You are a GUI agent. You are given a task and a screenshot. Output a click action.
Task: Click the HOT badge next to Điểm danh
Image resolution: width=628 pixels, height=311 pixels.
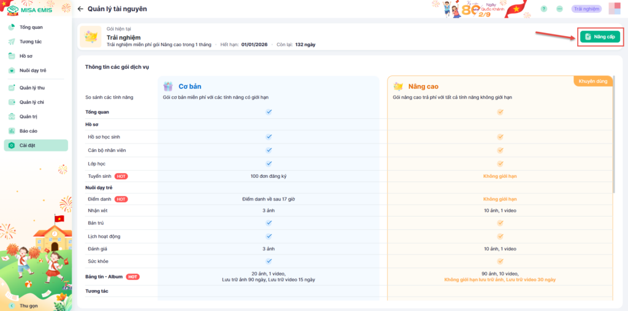click(x=121, y=199)
